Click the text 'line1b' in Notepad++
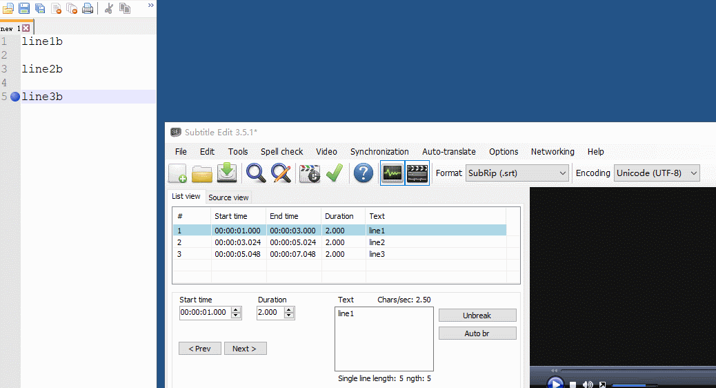Image resolution: width=716 pixels, height=388 pixels. [42, 41]
